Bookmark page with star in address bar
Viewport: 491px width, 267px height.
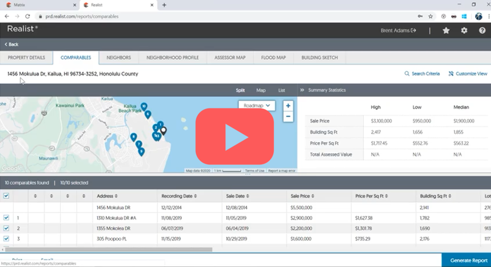pos(431,17)
